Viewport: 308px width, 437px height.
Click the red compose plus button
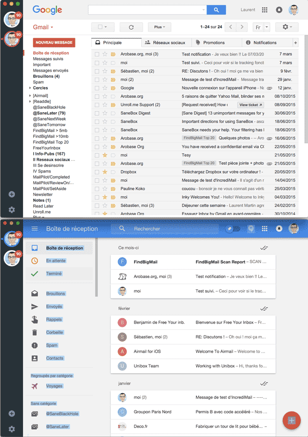pos(292,421)
